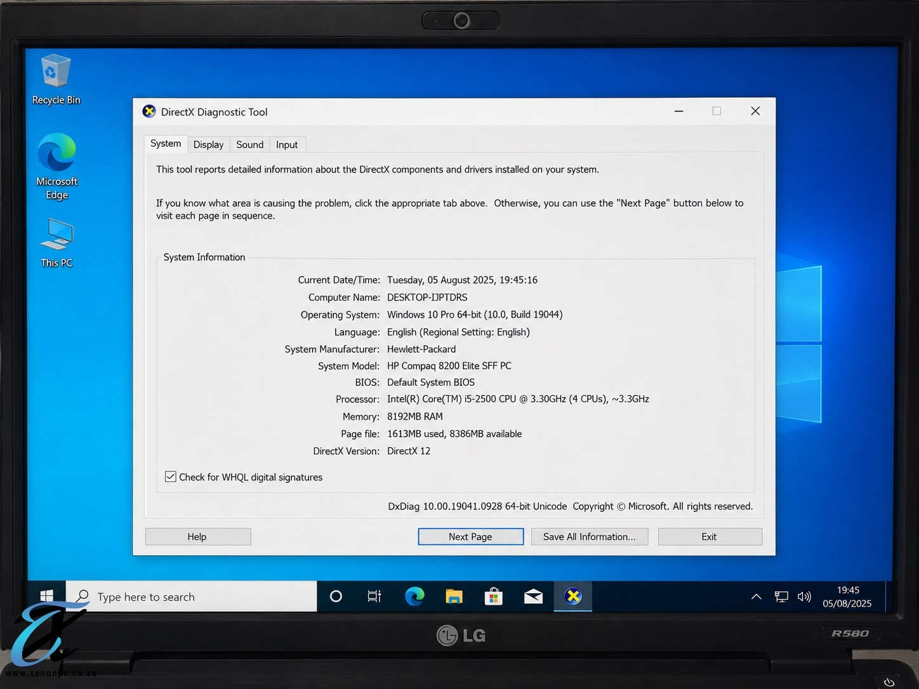Open the network status tray icon
Image resolution: width=919 pixels, height=689 pixels.
(781, 596)
